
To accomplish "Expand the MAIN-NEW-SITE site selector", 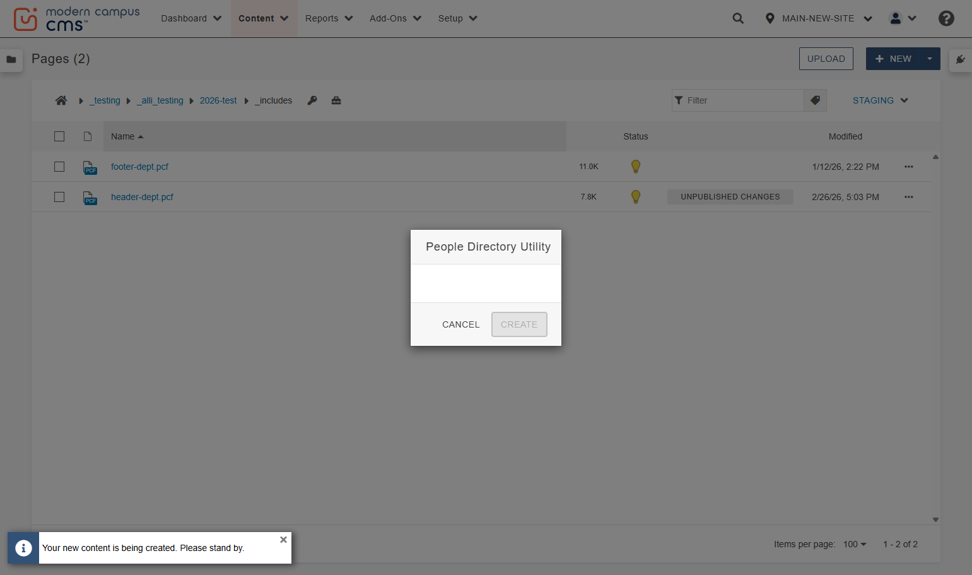I will [819, 18].
